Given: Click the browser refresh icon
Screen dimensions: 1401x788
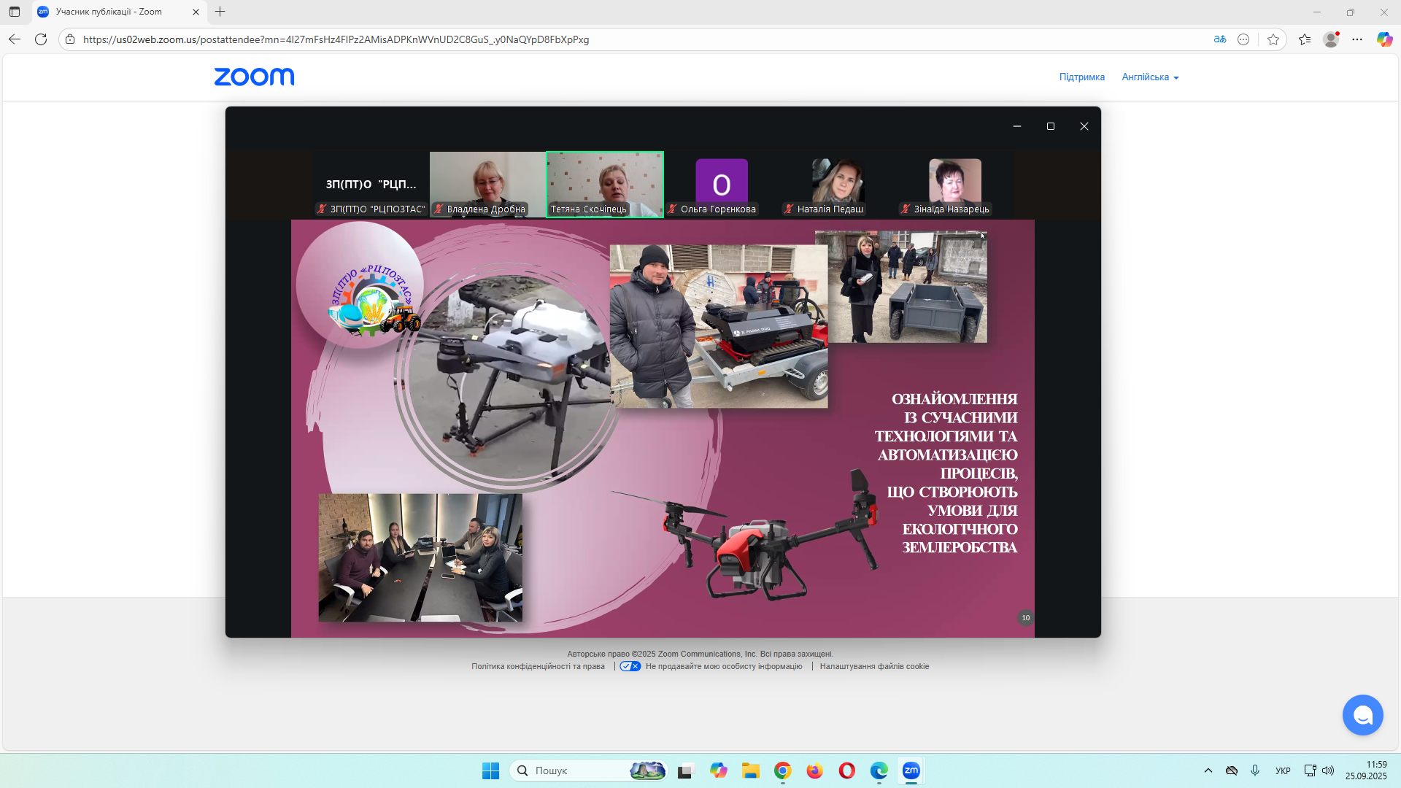Looking at the screenshot, I should coord(41,39).
